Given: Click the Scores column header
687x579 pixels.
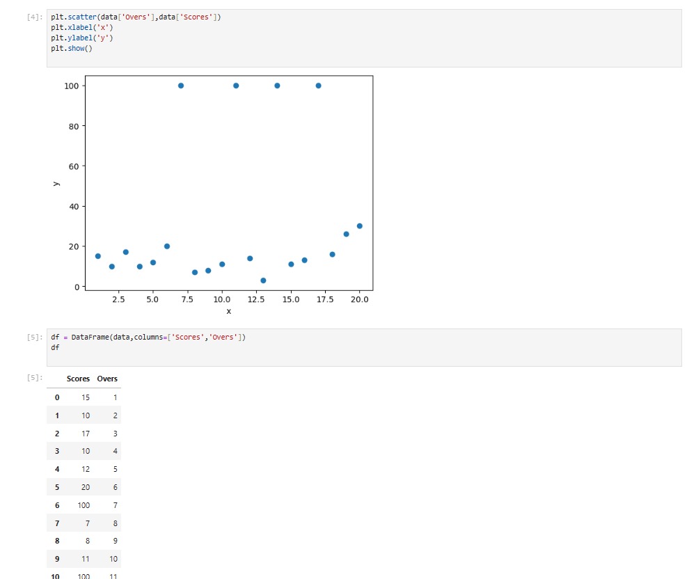Looking at the screenshot, I should [x=78, y=379].
